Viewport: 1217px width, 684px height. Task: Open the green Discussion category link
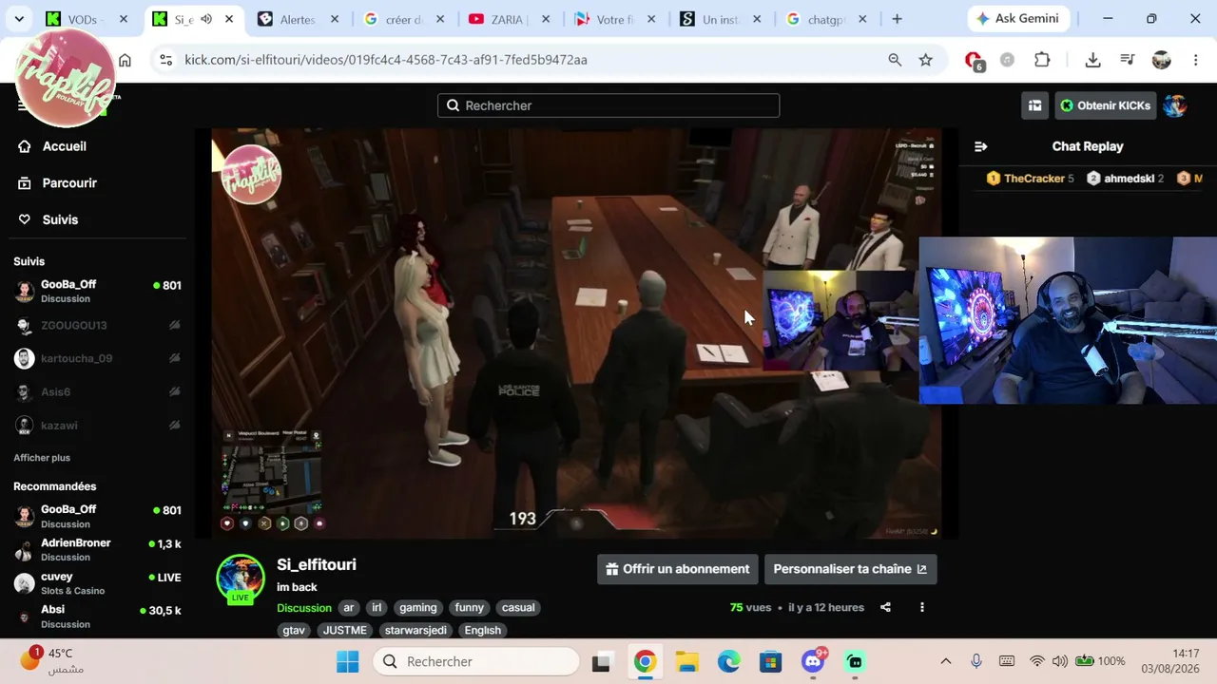click(304, 608)
